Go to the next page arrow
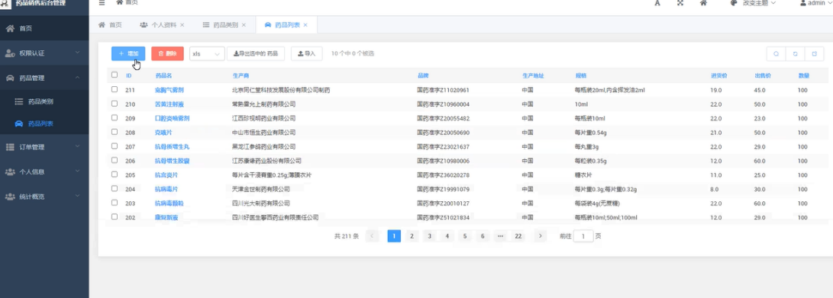 pyautogui.click(x=541, y=236)
